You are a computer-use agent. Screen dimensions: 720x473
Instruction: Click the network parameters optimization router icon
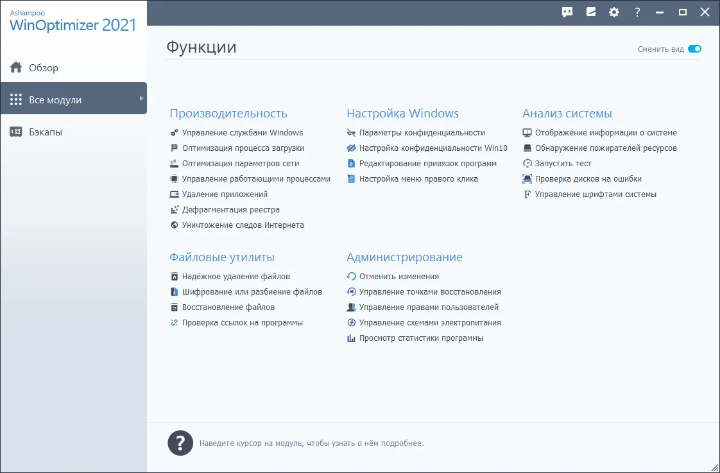tap(174, 164)
